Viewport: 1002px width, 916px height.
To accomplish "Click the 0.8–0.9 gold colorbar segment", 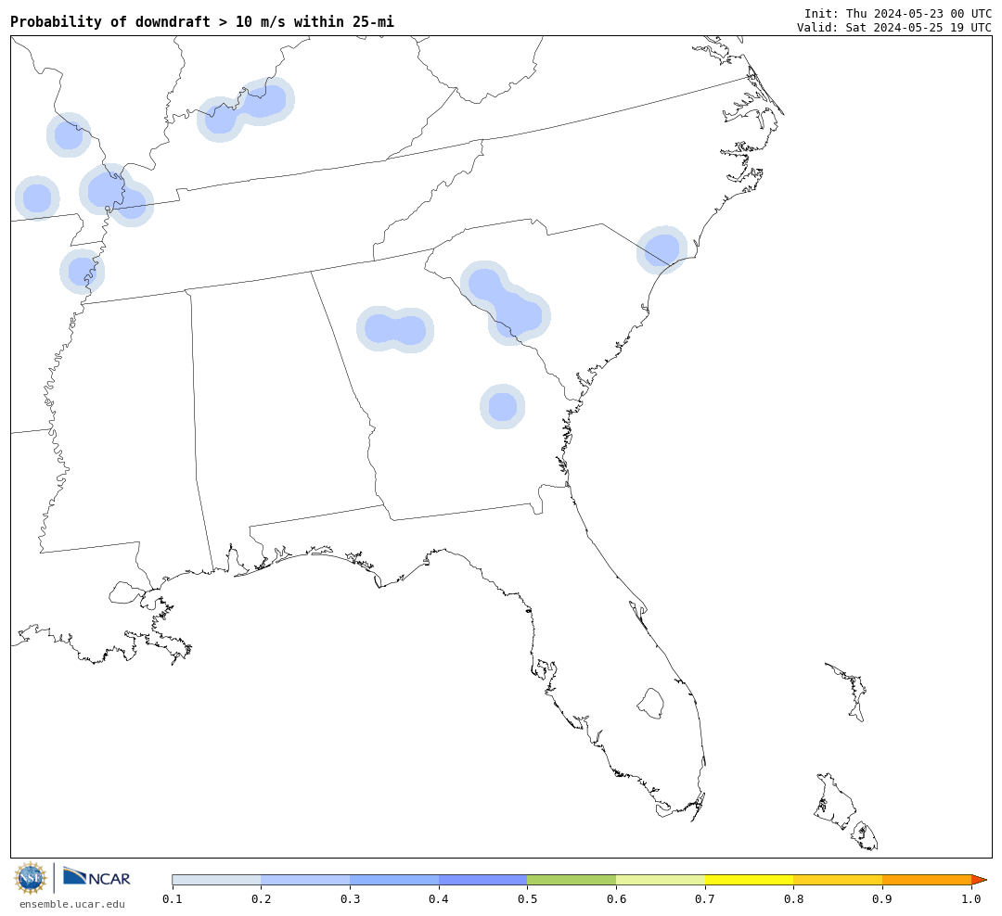I will (839, 880).
